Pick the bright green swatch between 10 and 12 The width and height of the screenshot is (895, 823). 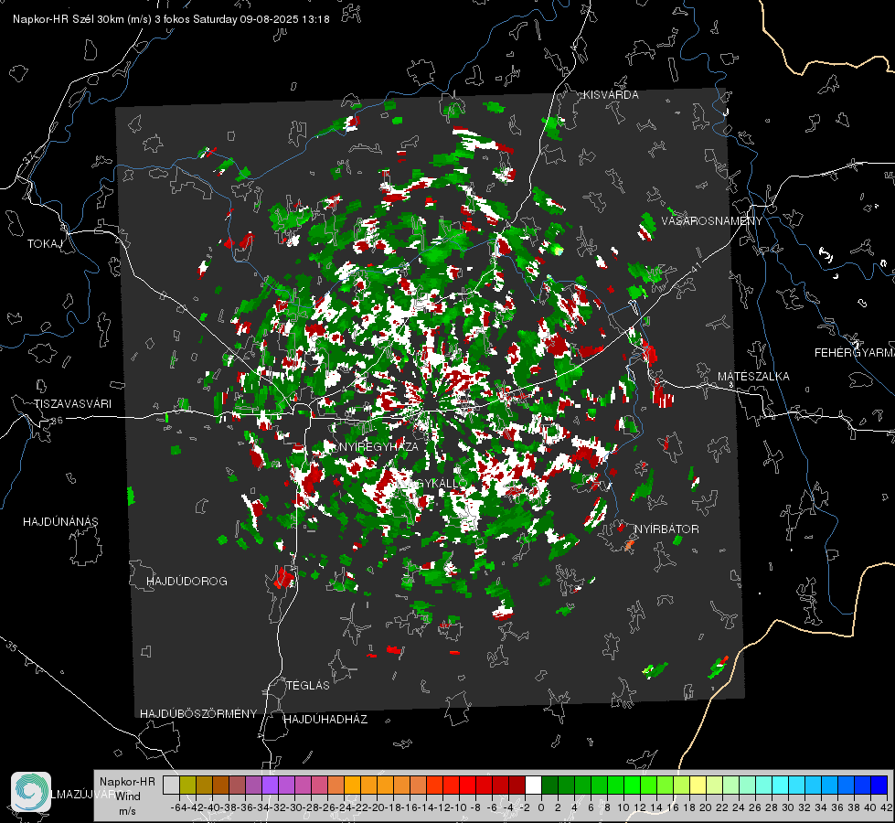(632, 785)
